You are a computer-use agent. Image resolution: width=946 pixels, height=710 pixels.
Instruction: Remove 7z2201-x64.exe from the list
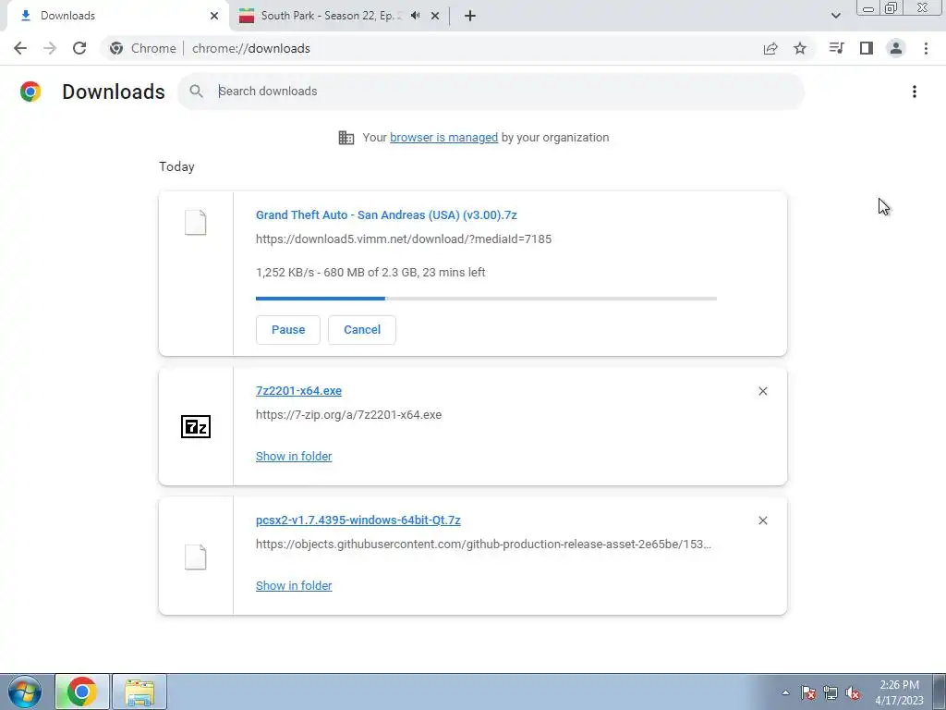[762, 391]
